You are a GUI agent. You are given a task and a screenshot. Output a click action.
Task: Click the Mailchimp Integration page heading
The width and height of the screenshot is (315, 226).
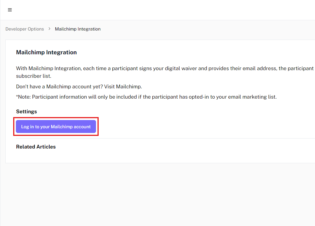[46, 53]
